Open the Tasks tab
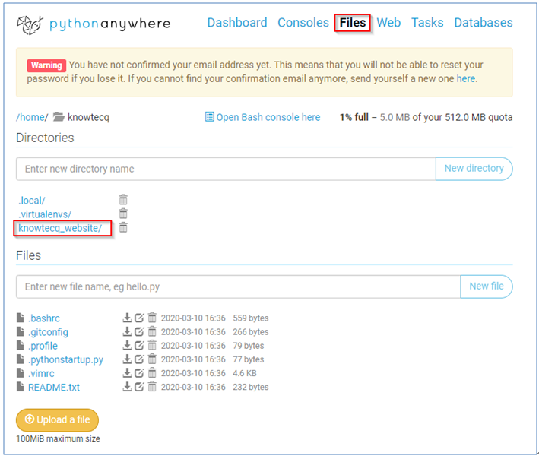Screen dimensions: 539x459 [427, 23]
